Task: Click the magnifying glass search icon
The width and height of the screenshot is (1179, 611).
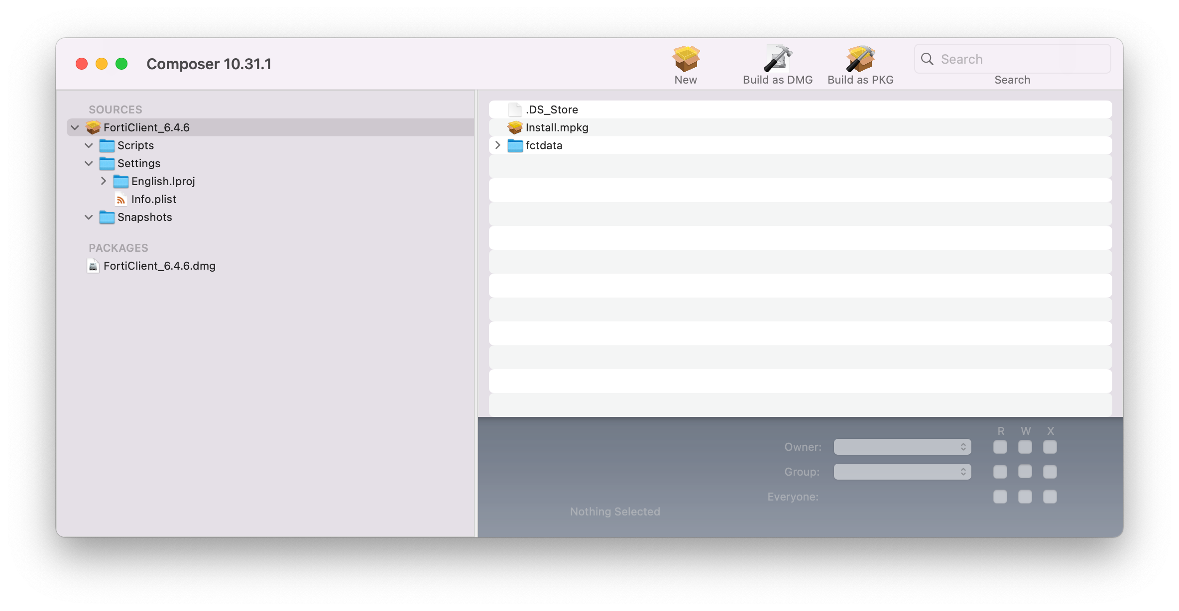Action: pos(927,59)
